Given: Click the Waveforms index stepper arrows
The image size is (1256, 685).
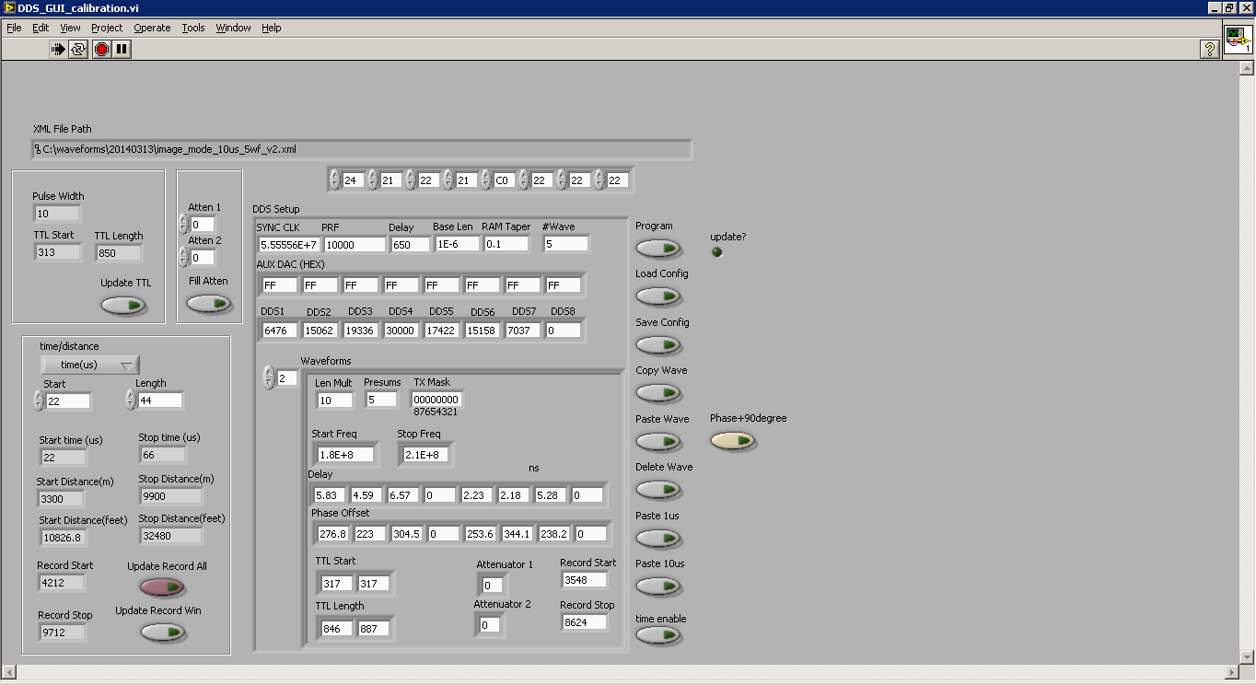Looking at the screenshot, I should pos(269,377).
